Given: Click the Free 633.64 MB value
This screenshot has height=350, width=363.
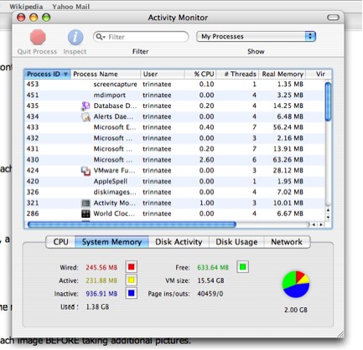Looking at the screenshot, I should [213, 267].
